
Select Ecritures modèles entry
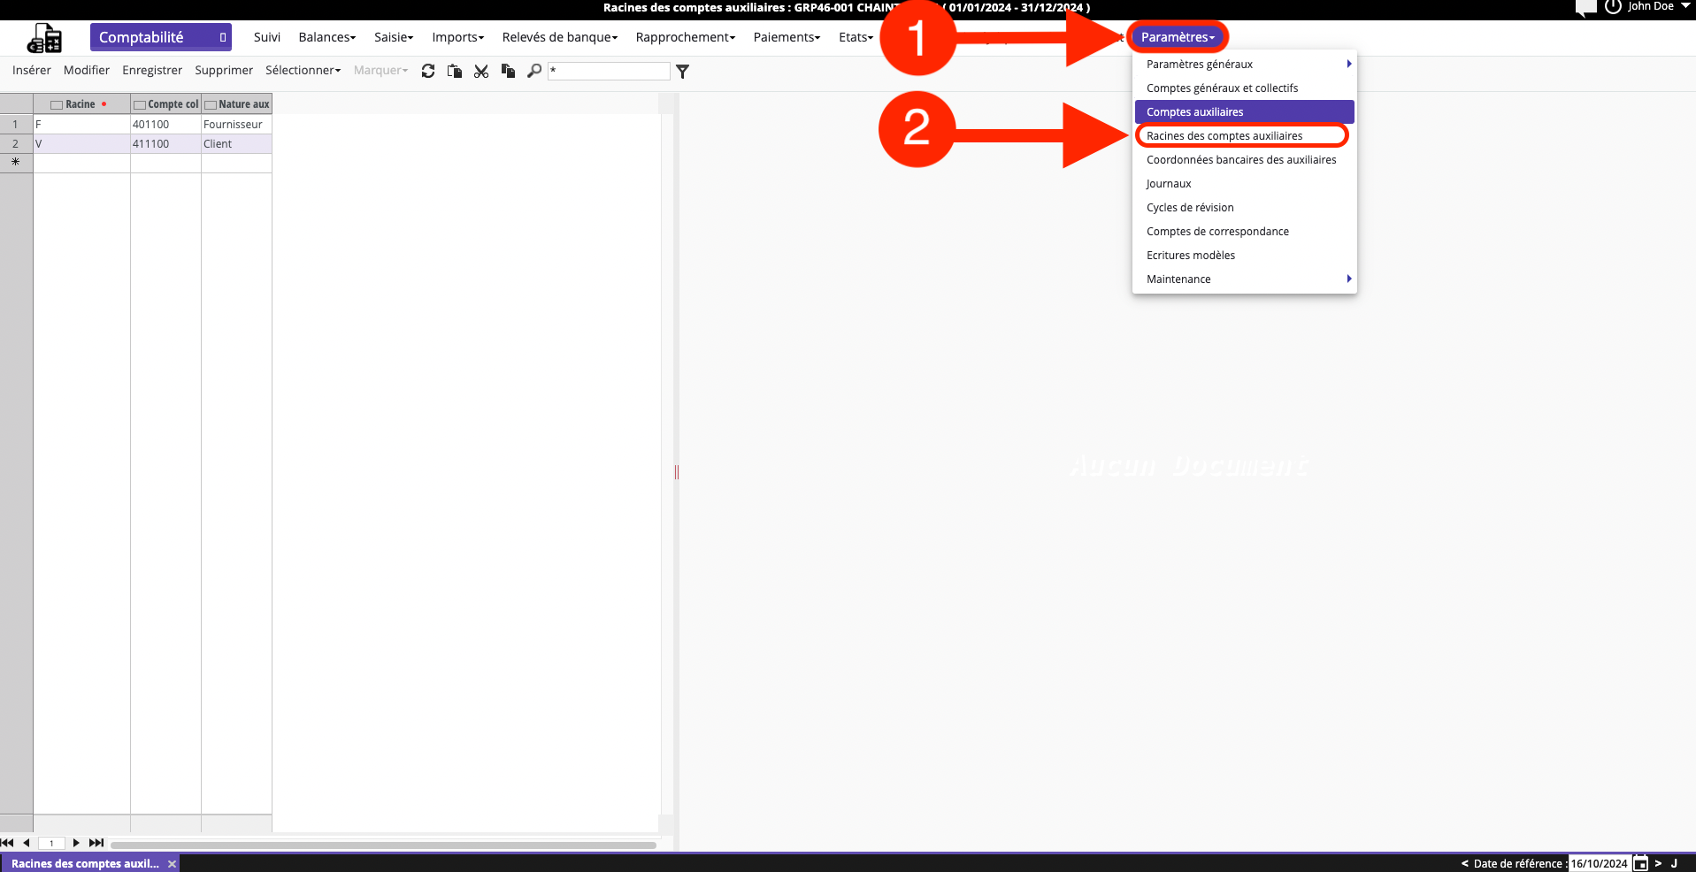(1244, 255)
